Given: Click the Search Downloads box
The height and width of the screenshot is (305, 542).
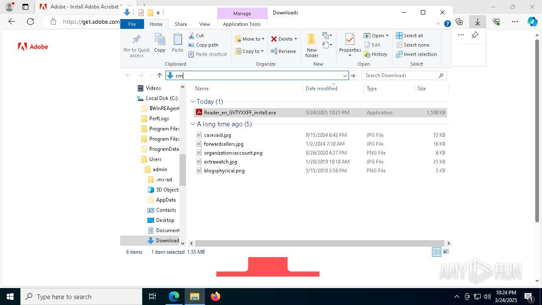Looking at the screenshot, I should coord(404,75).
